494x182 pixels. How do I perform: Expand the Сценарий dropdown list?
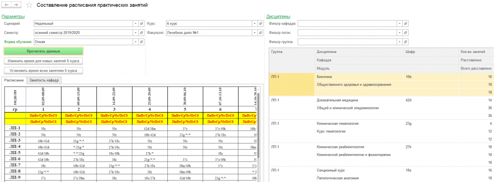tap(136, 24)
